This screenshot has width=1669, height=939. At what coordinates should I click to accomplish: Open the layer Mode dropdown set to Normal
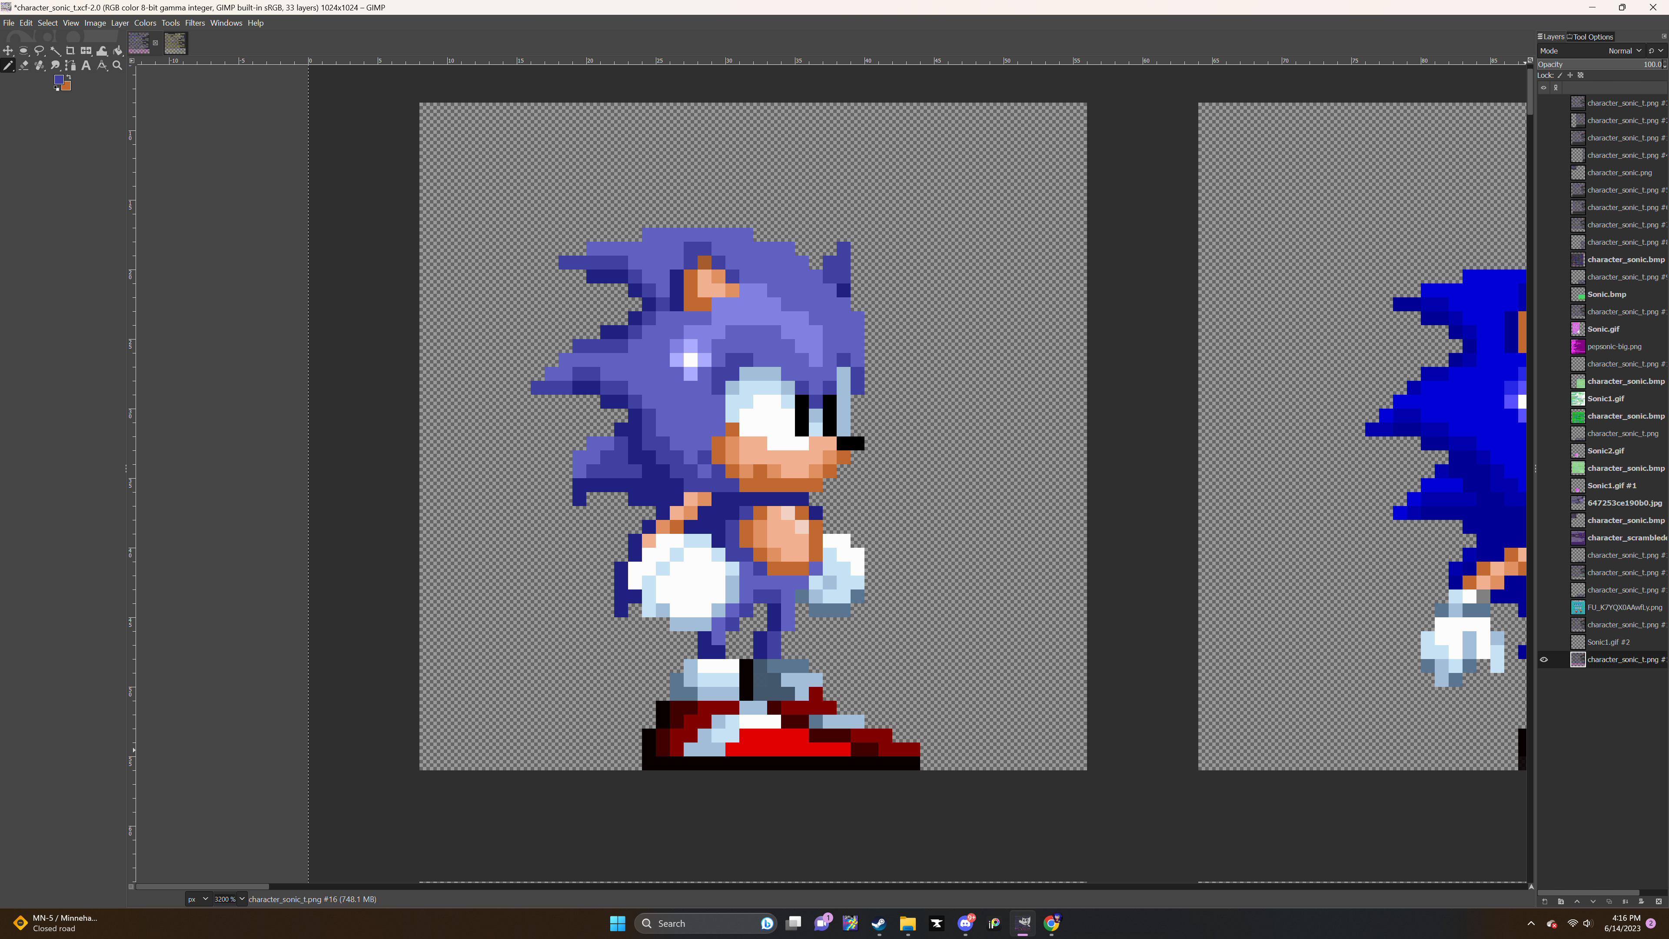point(1626,50)
